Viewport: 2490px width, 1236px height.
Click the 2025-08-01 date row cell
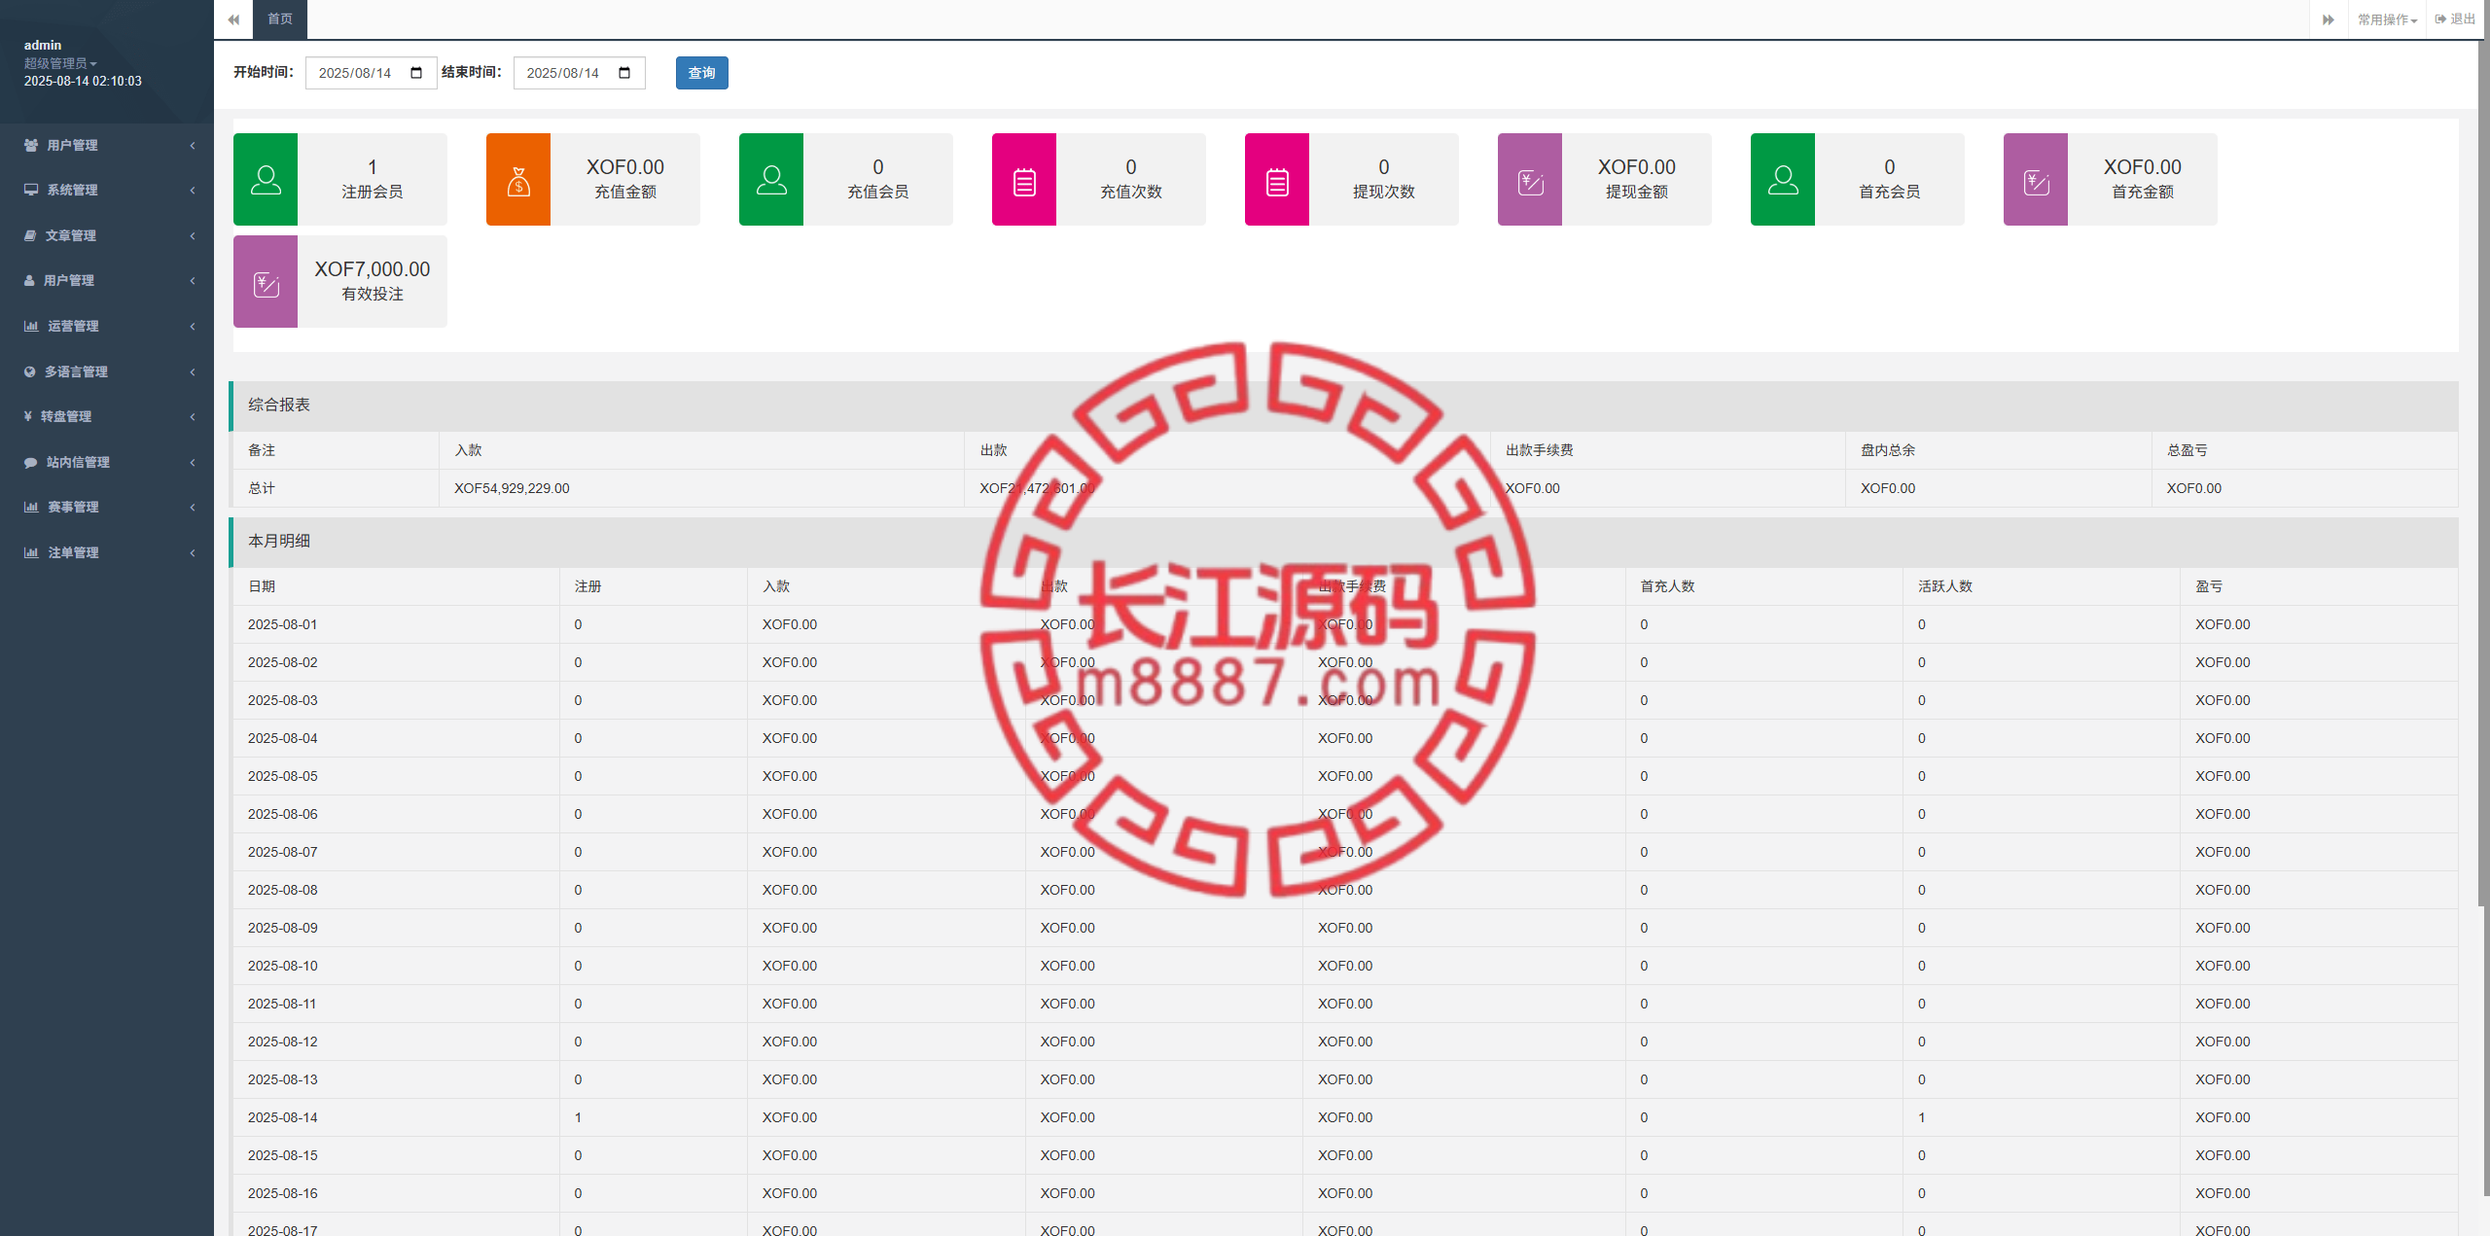pos(396,624)
